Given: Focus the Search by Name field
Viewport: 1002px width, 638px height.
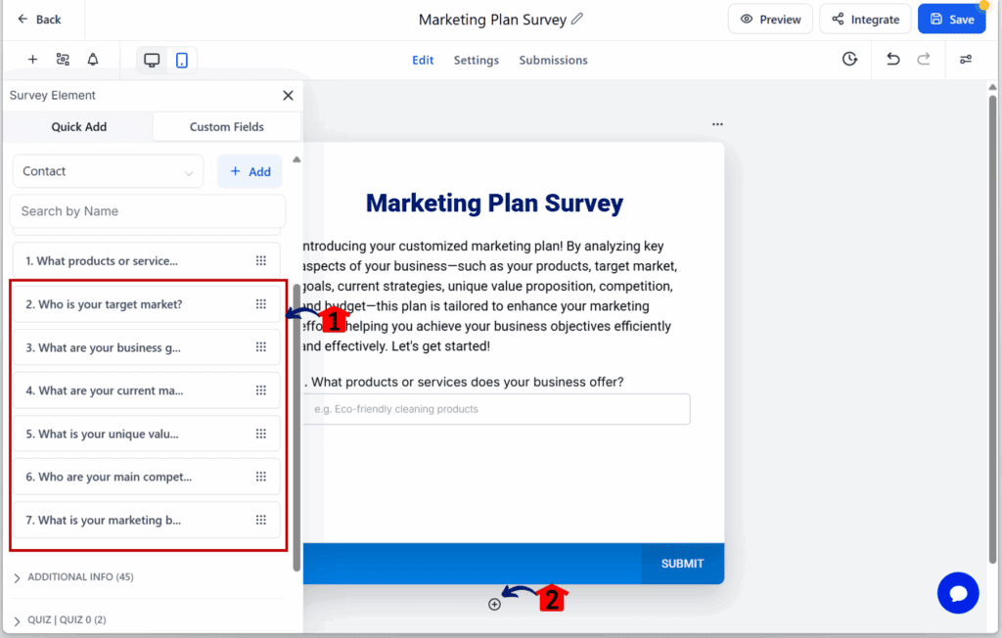Looking at the screenshot, I should [148, 211].
